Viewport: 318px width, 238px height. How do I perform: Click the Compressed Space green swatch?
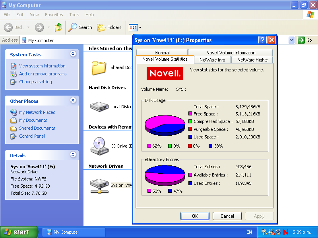[190, 121]
